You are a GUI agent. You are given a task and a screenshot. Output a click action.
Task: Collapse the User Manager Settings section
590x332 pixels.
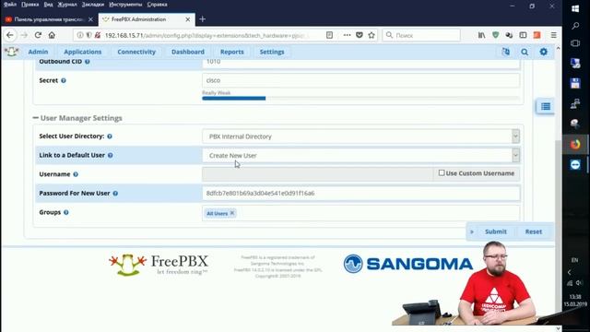(x=35, y=118)
